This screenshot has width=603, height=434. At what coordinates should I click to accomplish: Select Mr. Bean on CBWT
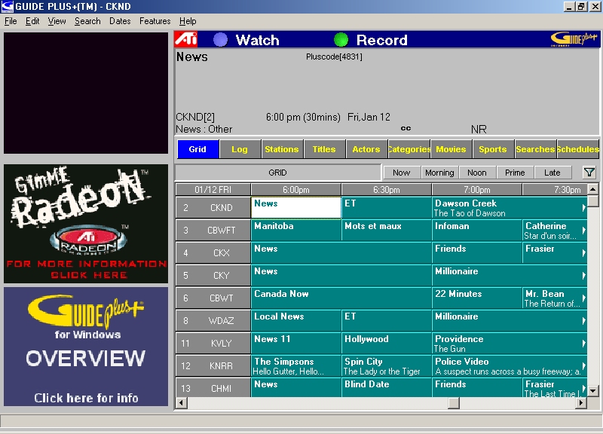[555, 298]
